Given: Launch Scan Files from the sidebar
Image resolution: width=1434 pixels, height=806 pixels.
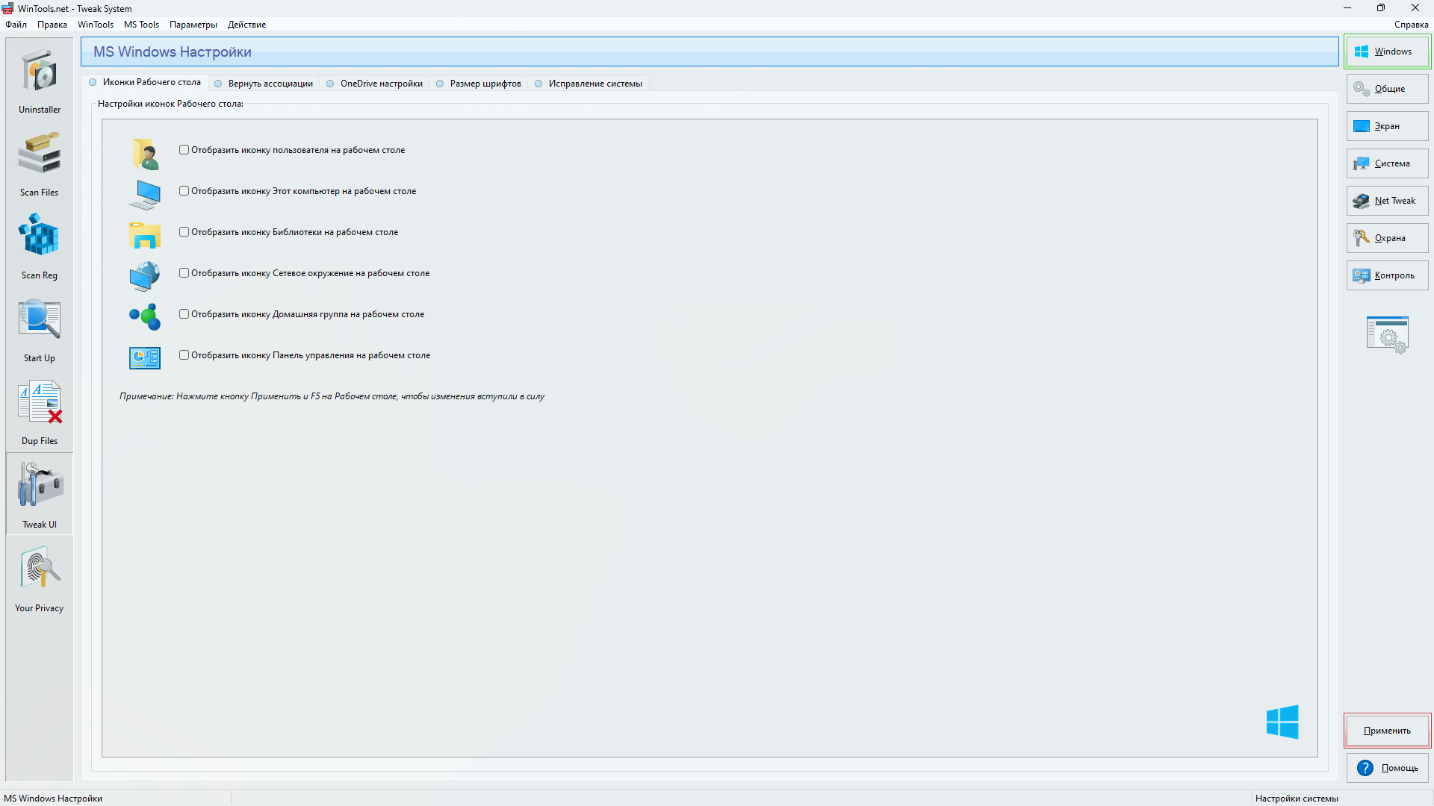Looking at the screenshot, I should pos(40,154).
